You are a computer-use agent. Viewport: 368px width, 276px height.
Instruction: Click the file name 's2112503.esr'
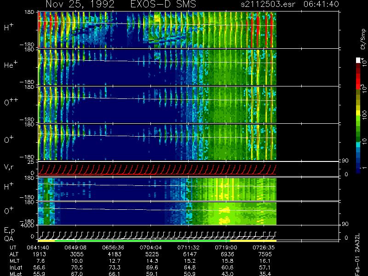268,4
